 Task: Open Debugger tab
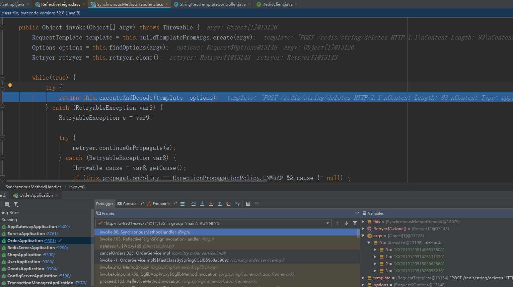pyautogui.click(x=105, y=204)
